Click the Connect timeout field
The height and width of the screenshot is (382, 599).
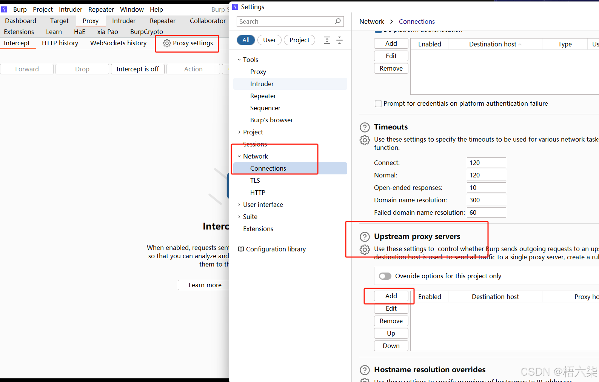click(486, 163)
